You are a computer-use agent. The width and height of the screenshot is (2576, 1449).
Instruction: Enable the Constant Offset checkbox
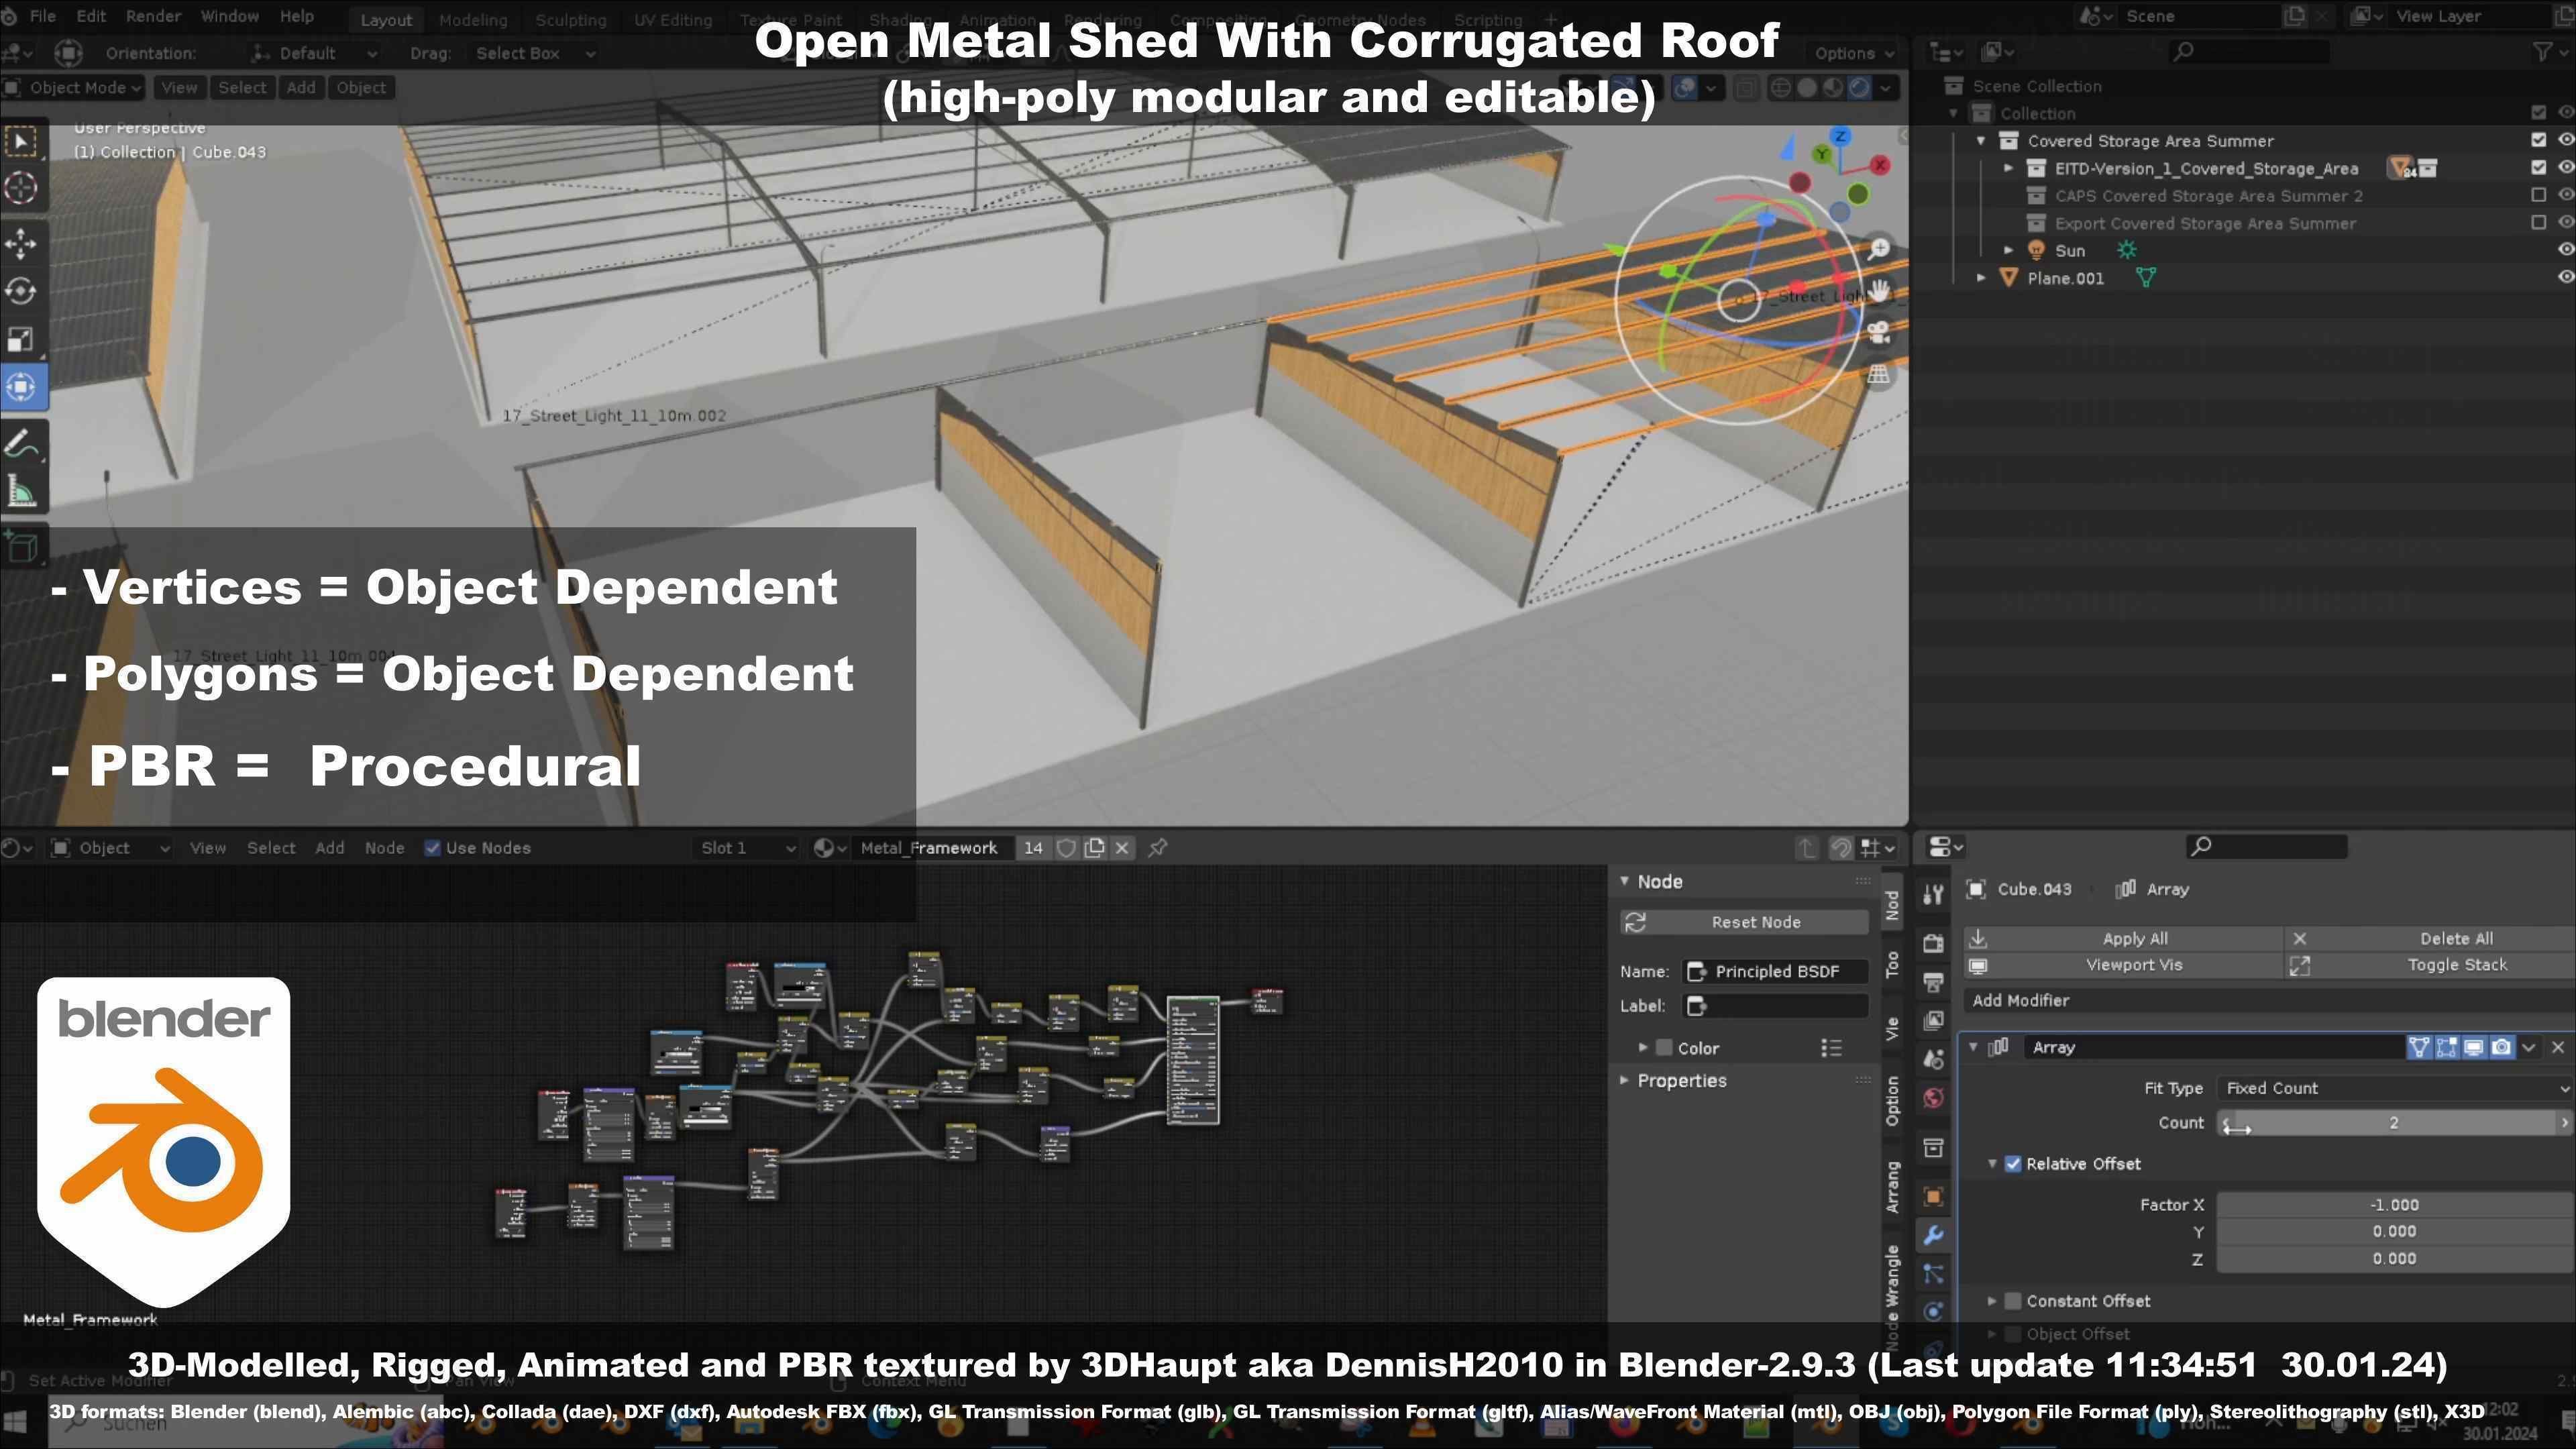click(2013, 1301)
